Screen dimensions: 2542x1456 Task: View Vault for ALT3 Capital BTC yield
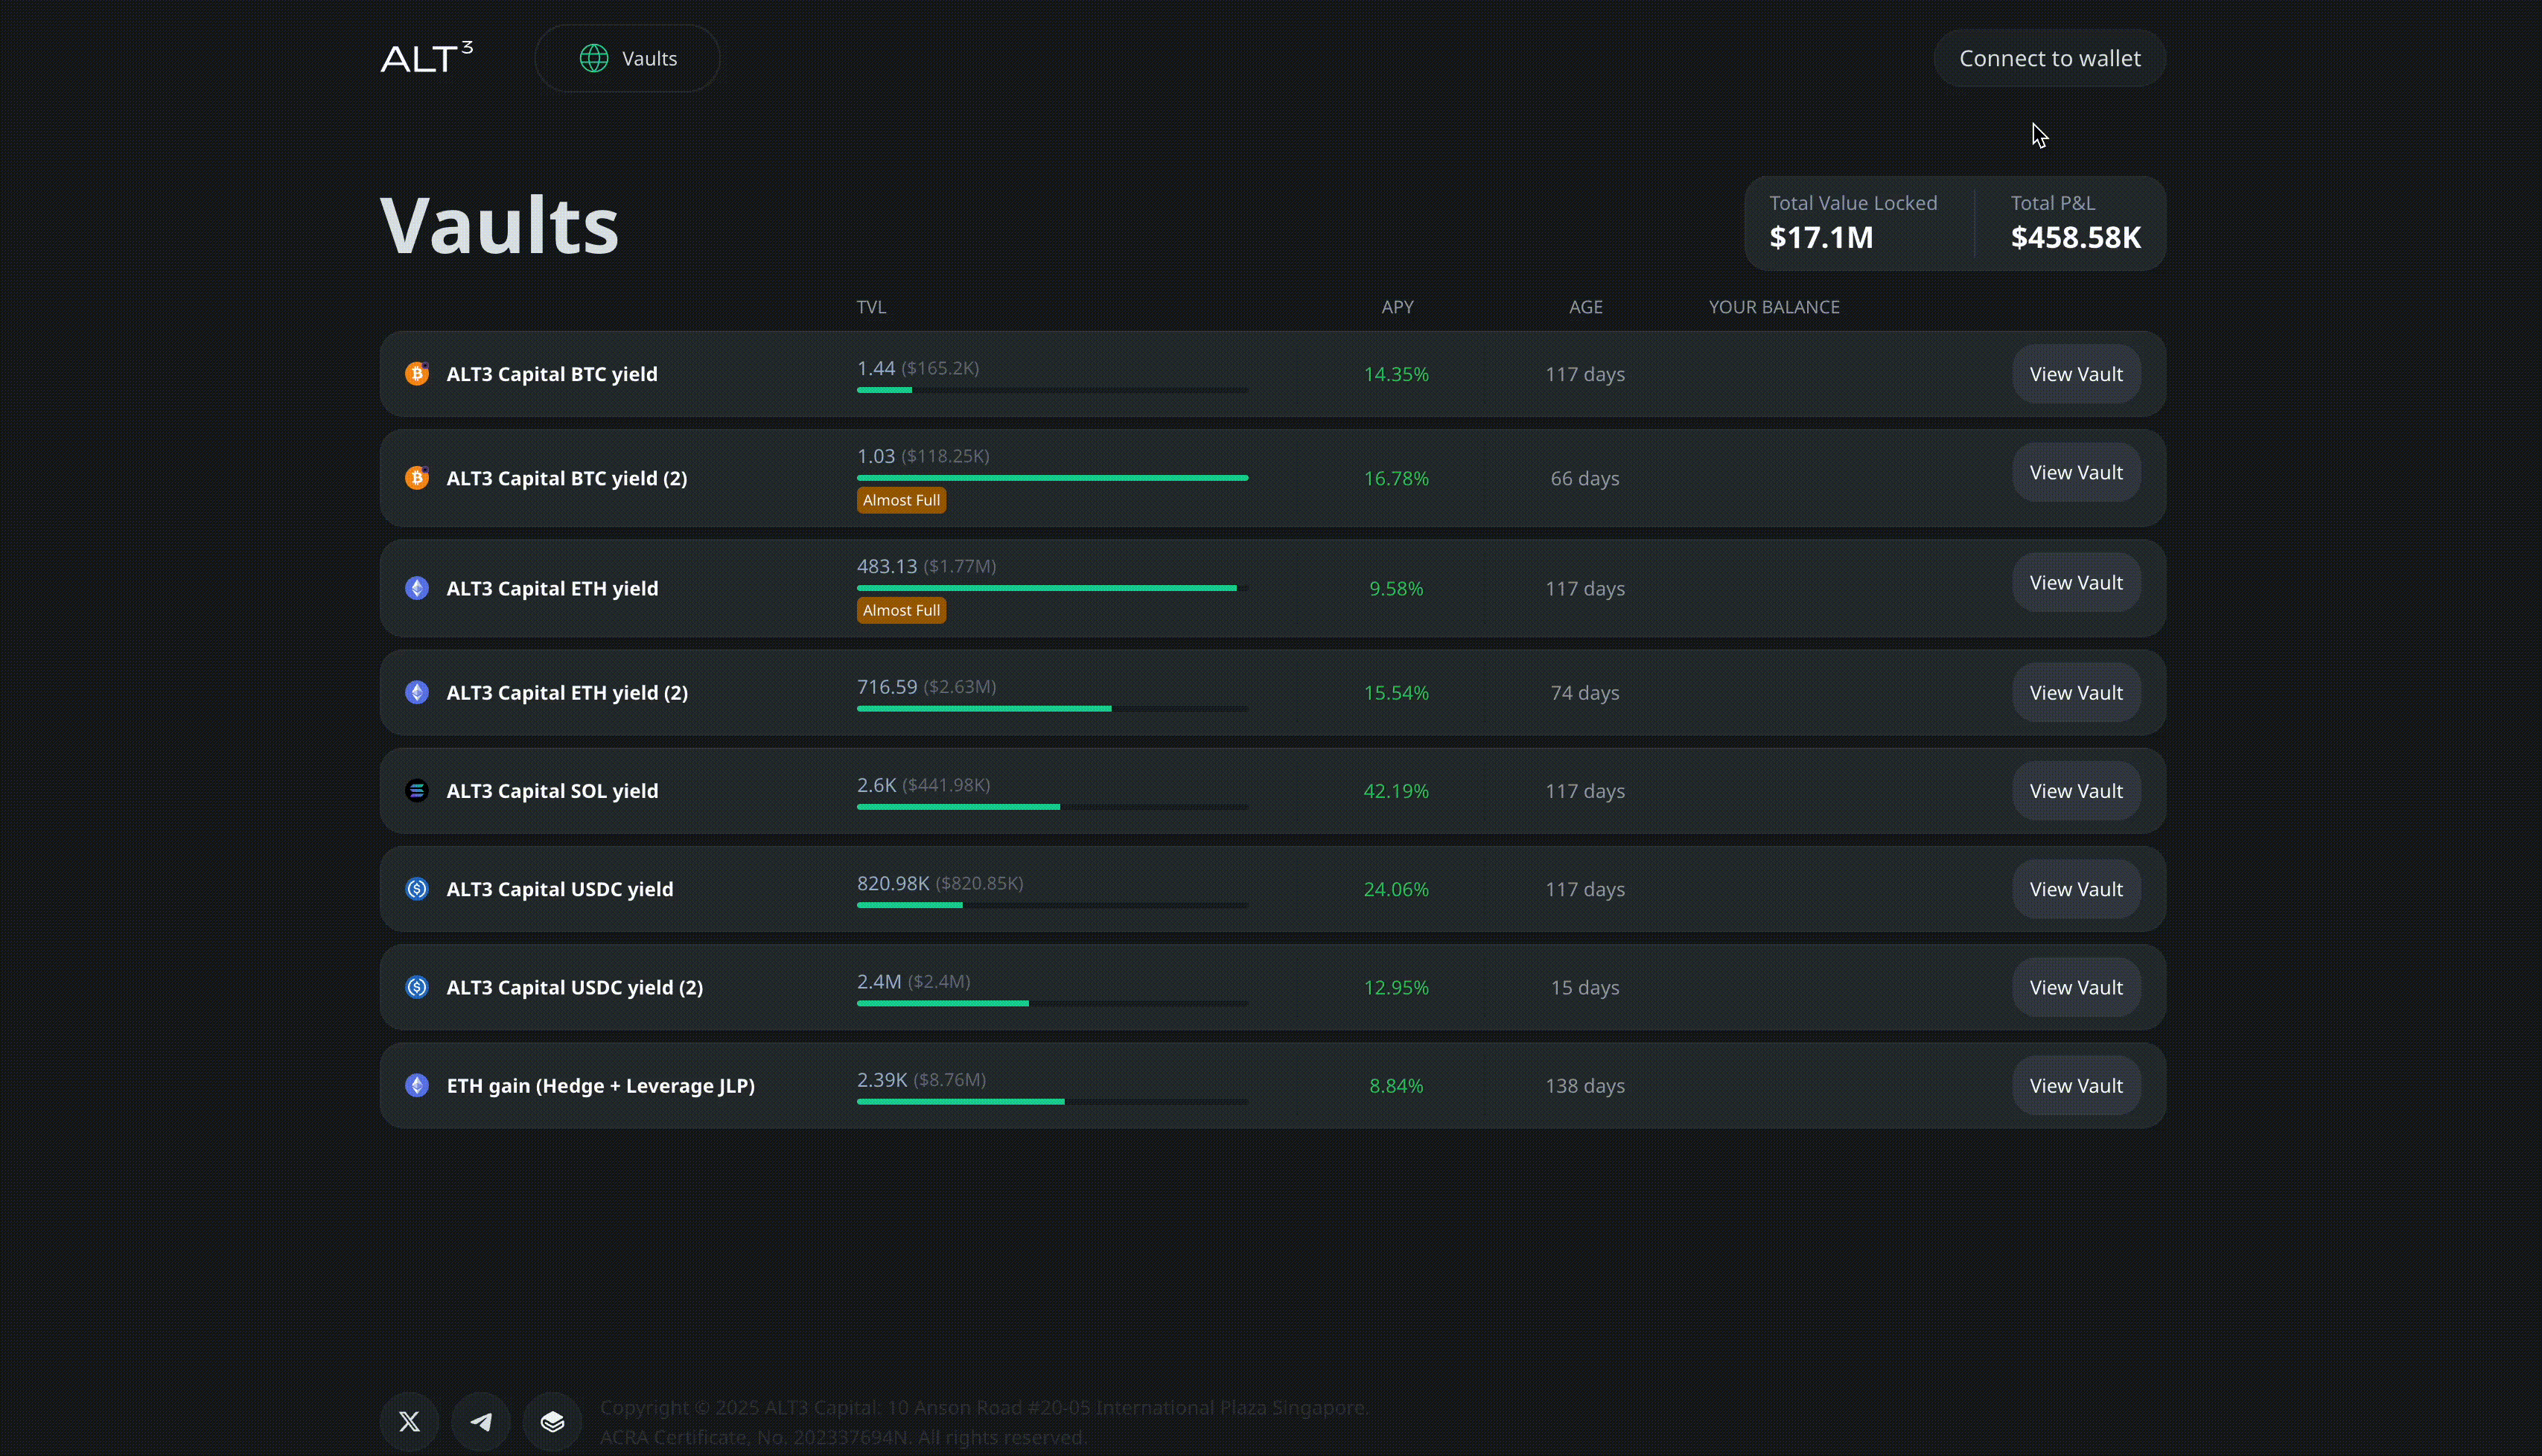[2075, 374]
